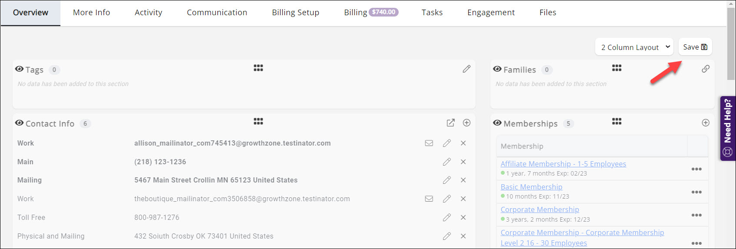
Task: Click the pop-out icon in Contact Info header
Action: pos(451,123)
